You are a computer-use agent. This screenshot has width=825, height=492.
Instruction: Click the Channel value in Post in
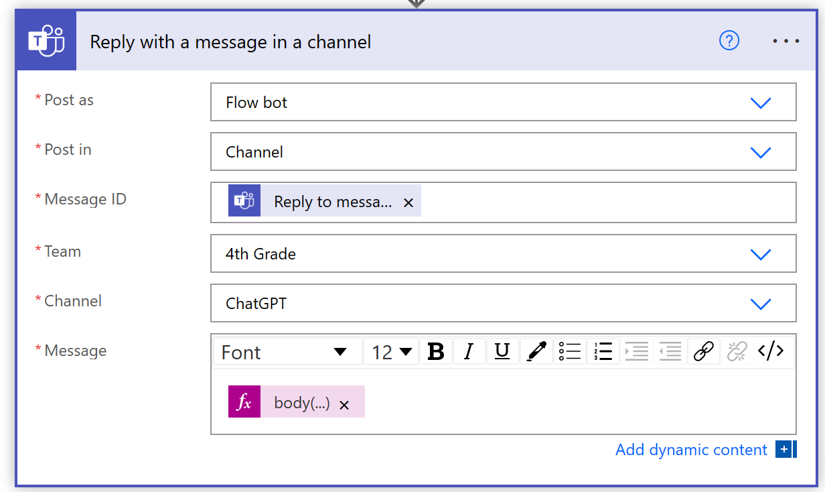click(254, 152)
